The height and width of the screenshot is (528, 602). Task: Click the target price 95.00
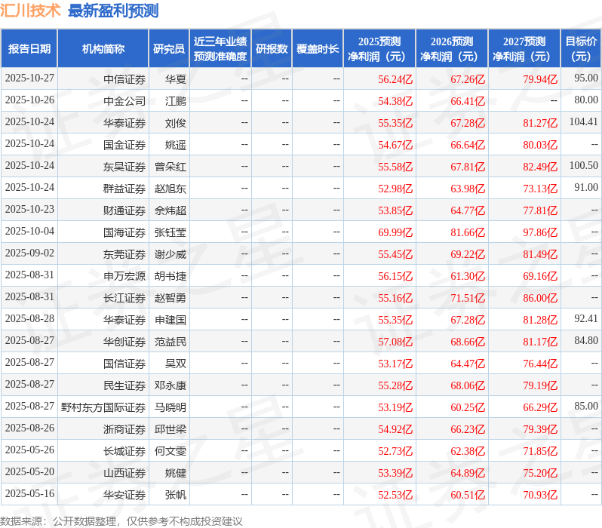[586, 78]
